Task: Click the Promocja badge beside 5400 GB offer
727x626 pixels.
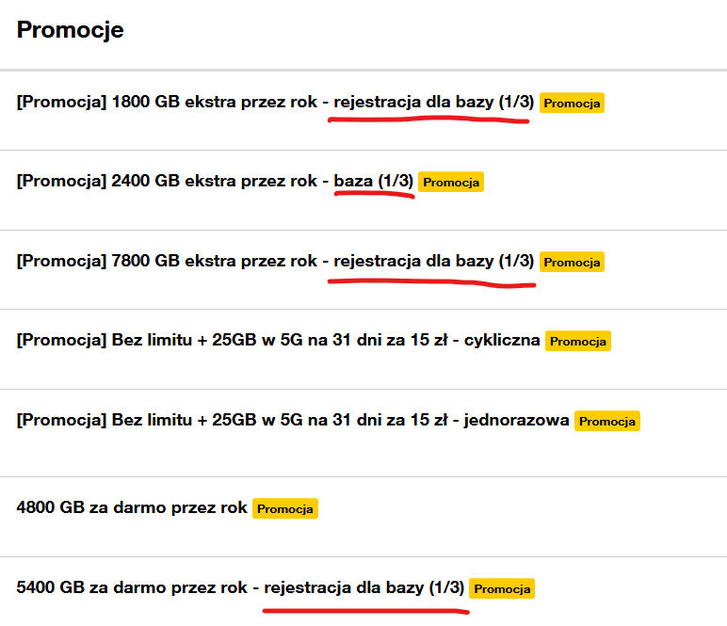Action: coord(502,589)
